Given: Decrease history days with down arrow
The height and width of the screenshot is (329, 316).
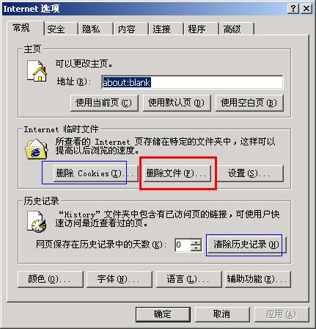Looking at the screenshot, I should (x=196, y=248).
